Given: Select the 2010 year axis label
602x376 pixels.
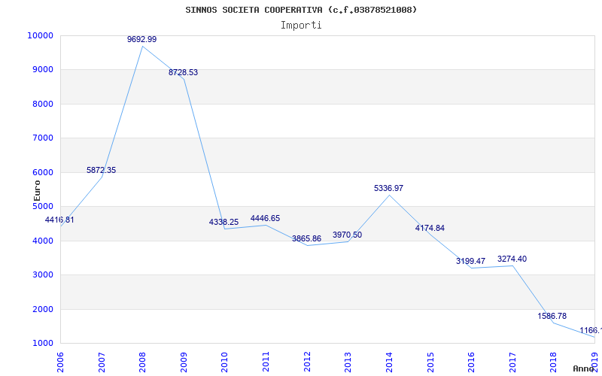Looking at the screenshot, I should pyautogui.click(x=225, y=362).
